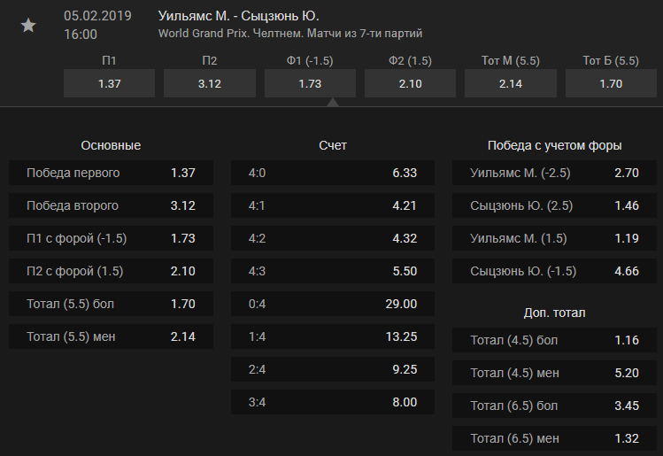663x456 pixels.
Task: Pick Тот Б (5.5) odds 1.70 in top row
Action: tap(611, 83)
